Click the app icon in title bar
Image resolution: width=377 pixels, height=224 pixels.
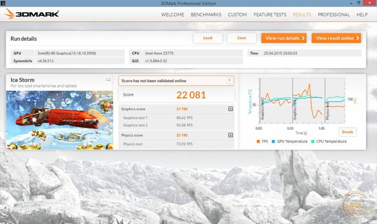3,3
